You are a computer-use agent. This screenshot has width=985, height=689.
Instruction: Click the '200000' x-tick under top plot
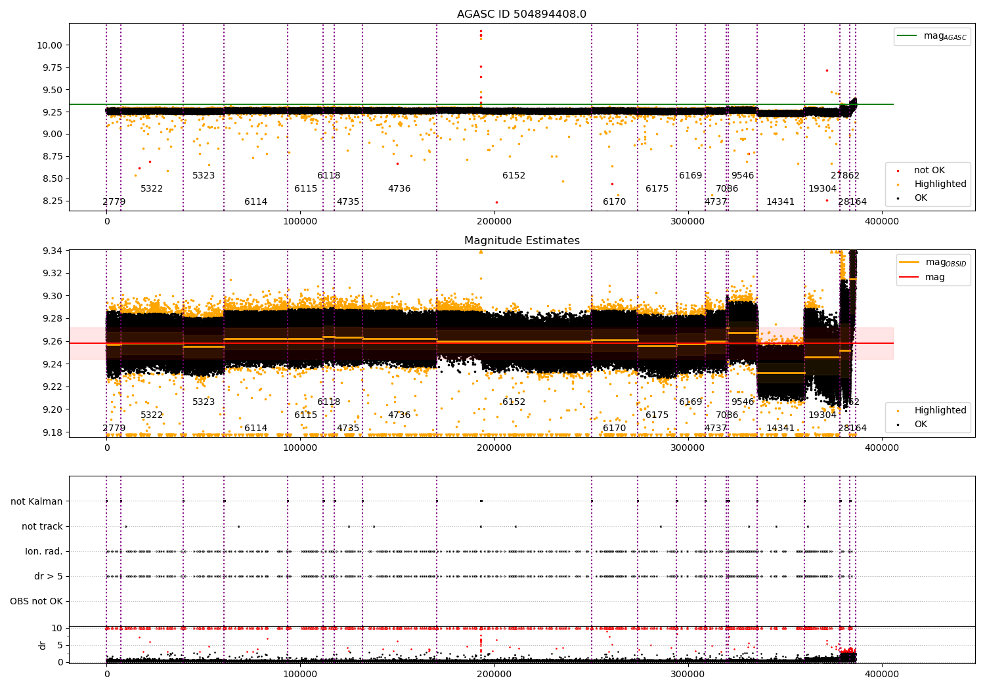pos(494,222)
